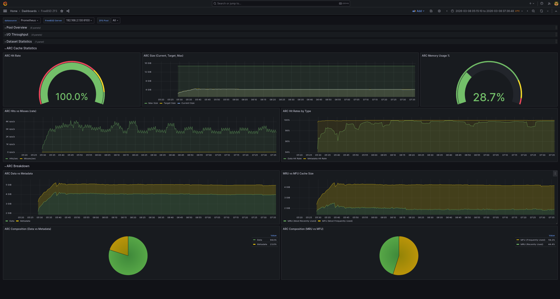Open the ZFS Pool All dropdown
Viewport: 560px width, 299px height.
tap(115, 20)
